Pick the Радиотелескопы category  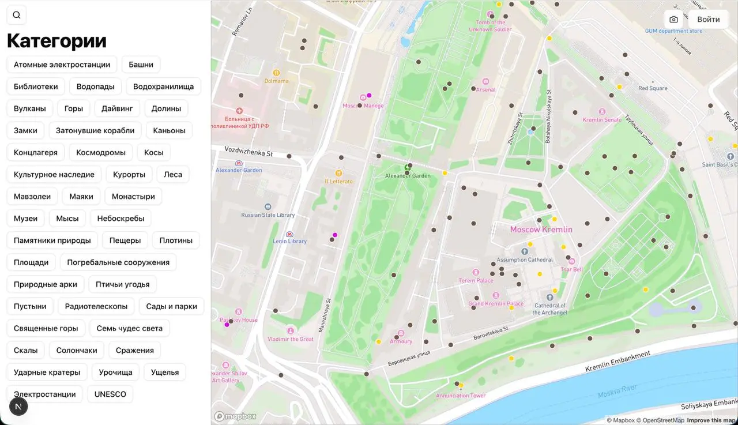pos(96,306)
